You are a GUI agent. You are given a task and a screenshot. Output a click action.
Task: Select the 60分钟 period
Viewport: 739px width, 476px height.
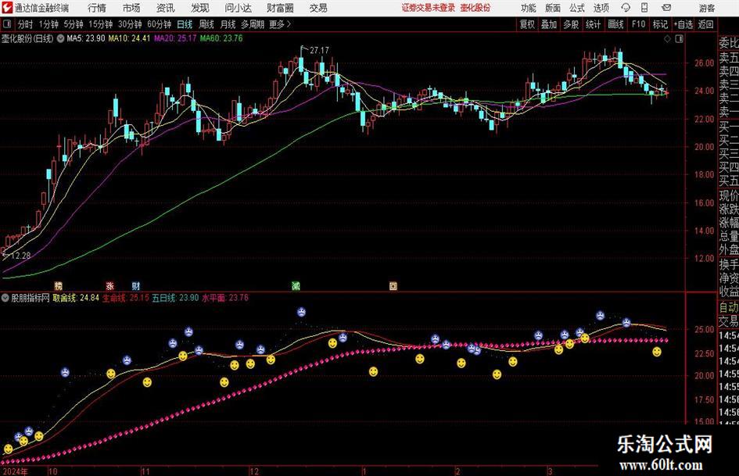159,24
